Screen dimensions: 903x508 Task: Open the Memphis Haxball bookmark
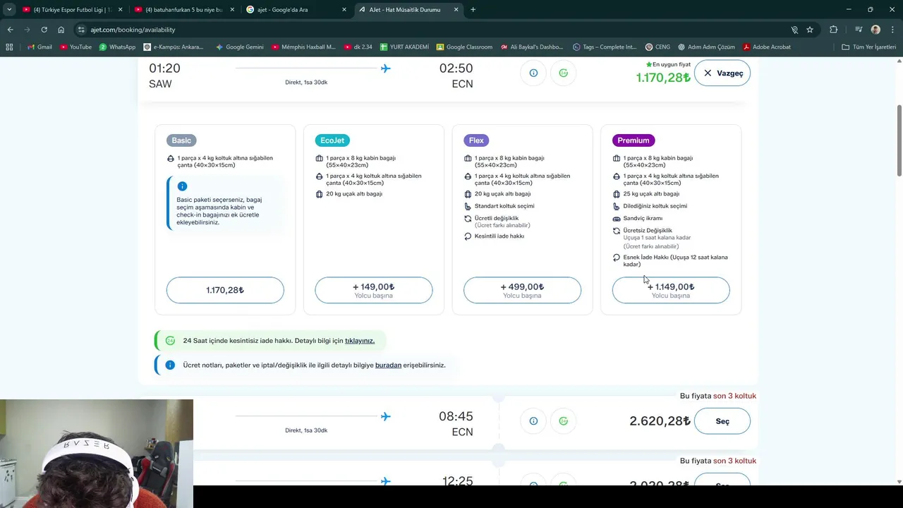click(x=304, y=47)
